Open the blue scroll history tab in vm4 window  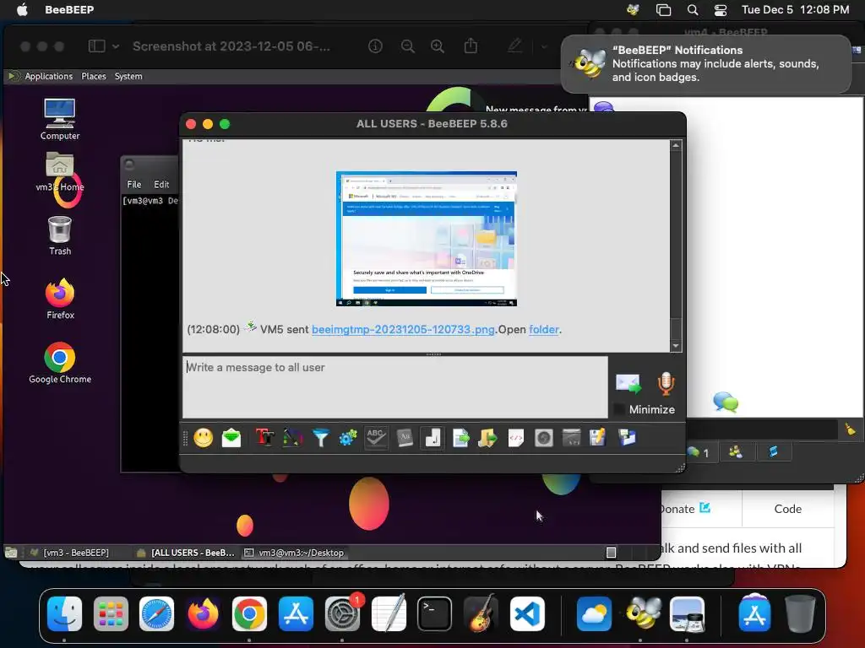773,452
